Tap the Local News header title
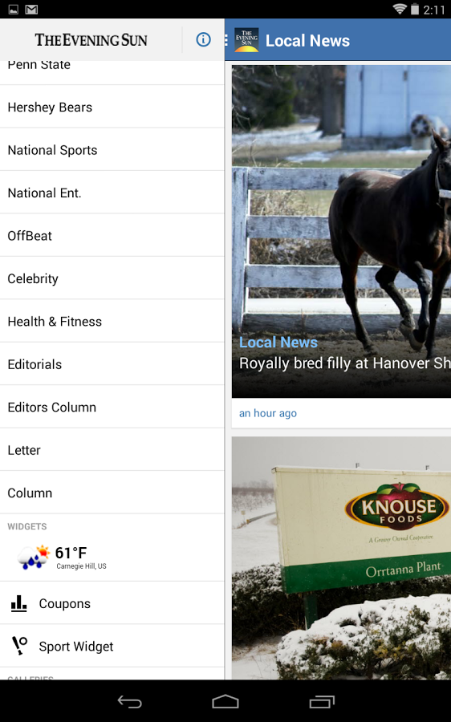451x722 pixels. click(x=307, y=41)
